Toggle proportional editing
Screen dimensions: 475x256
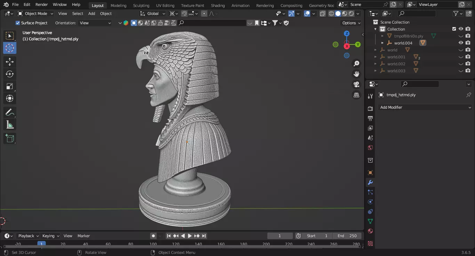[x=204, y=14]
